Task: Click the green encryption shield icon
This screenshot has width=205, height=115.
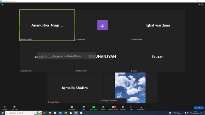Action: tap(2, 4)
